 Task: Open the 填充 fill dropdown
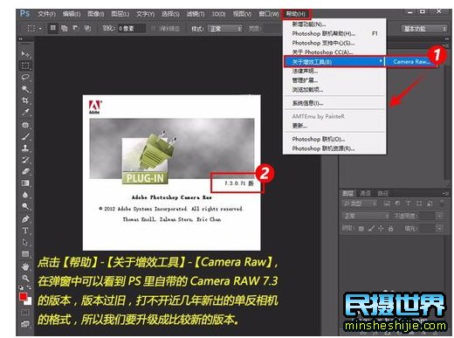439,229
